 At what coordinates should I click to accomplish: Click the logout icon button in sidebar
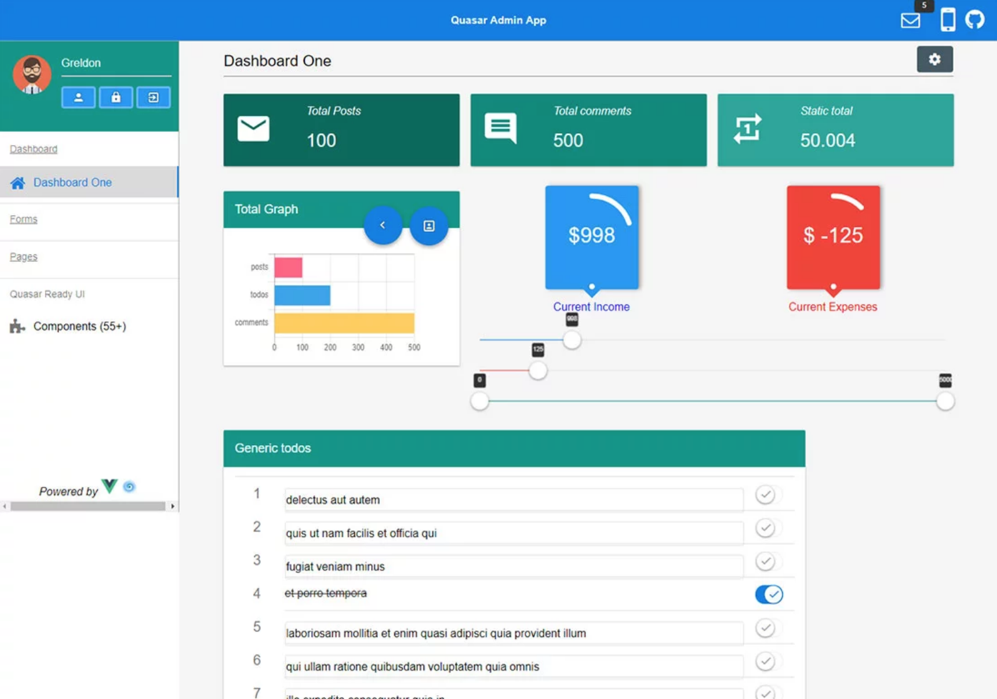click(153, 98)
